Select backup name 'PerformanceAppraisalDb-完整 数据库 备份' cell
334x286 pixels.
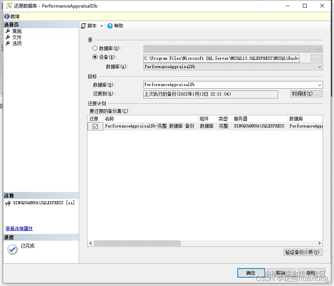pos(150,126)
